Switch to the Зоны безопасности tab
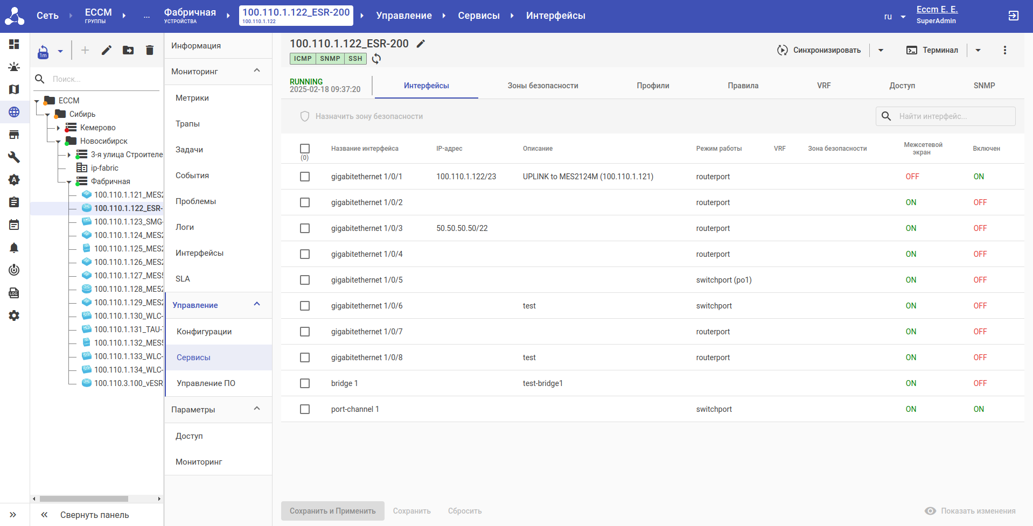Screen dimensions: 1033x526 542,86
